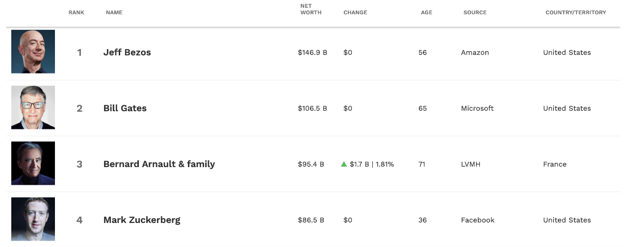Viewport: 628px width, 247px height.
Task: Click the France country cell
Action: [x=554, y=164]
